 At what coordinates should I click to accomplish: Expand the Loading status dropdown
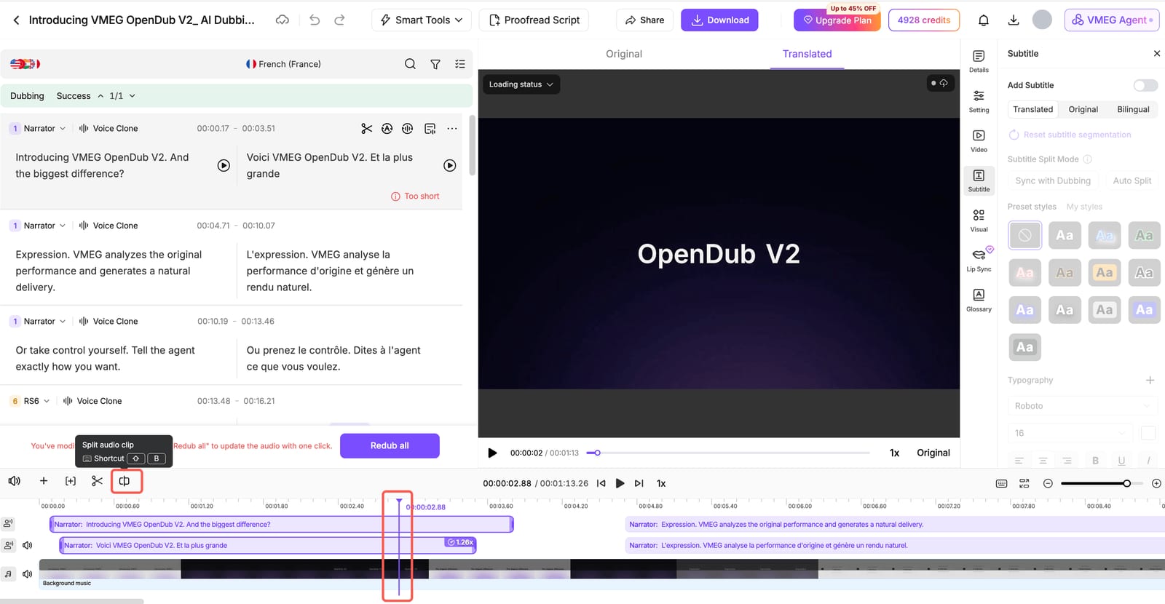[x=521, y=84]
